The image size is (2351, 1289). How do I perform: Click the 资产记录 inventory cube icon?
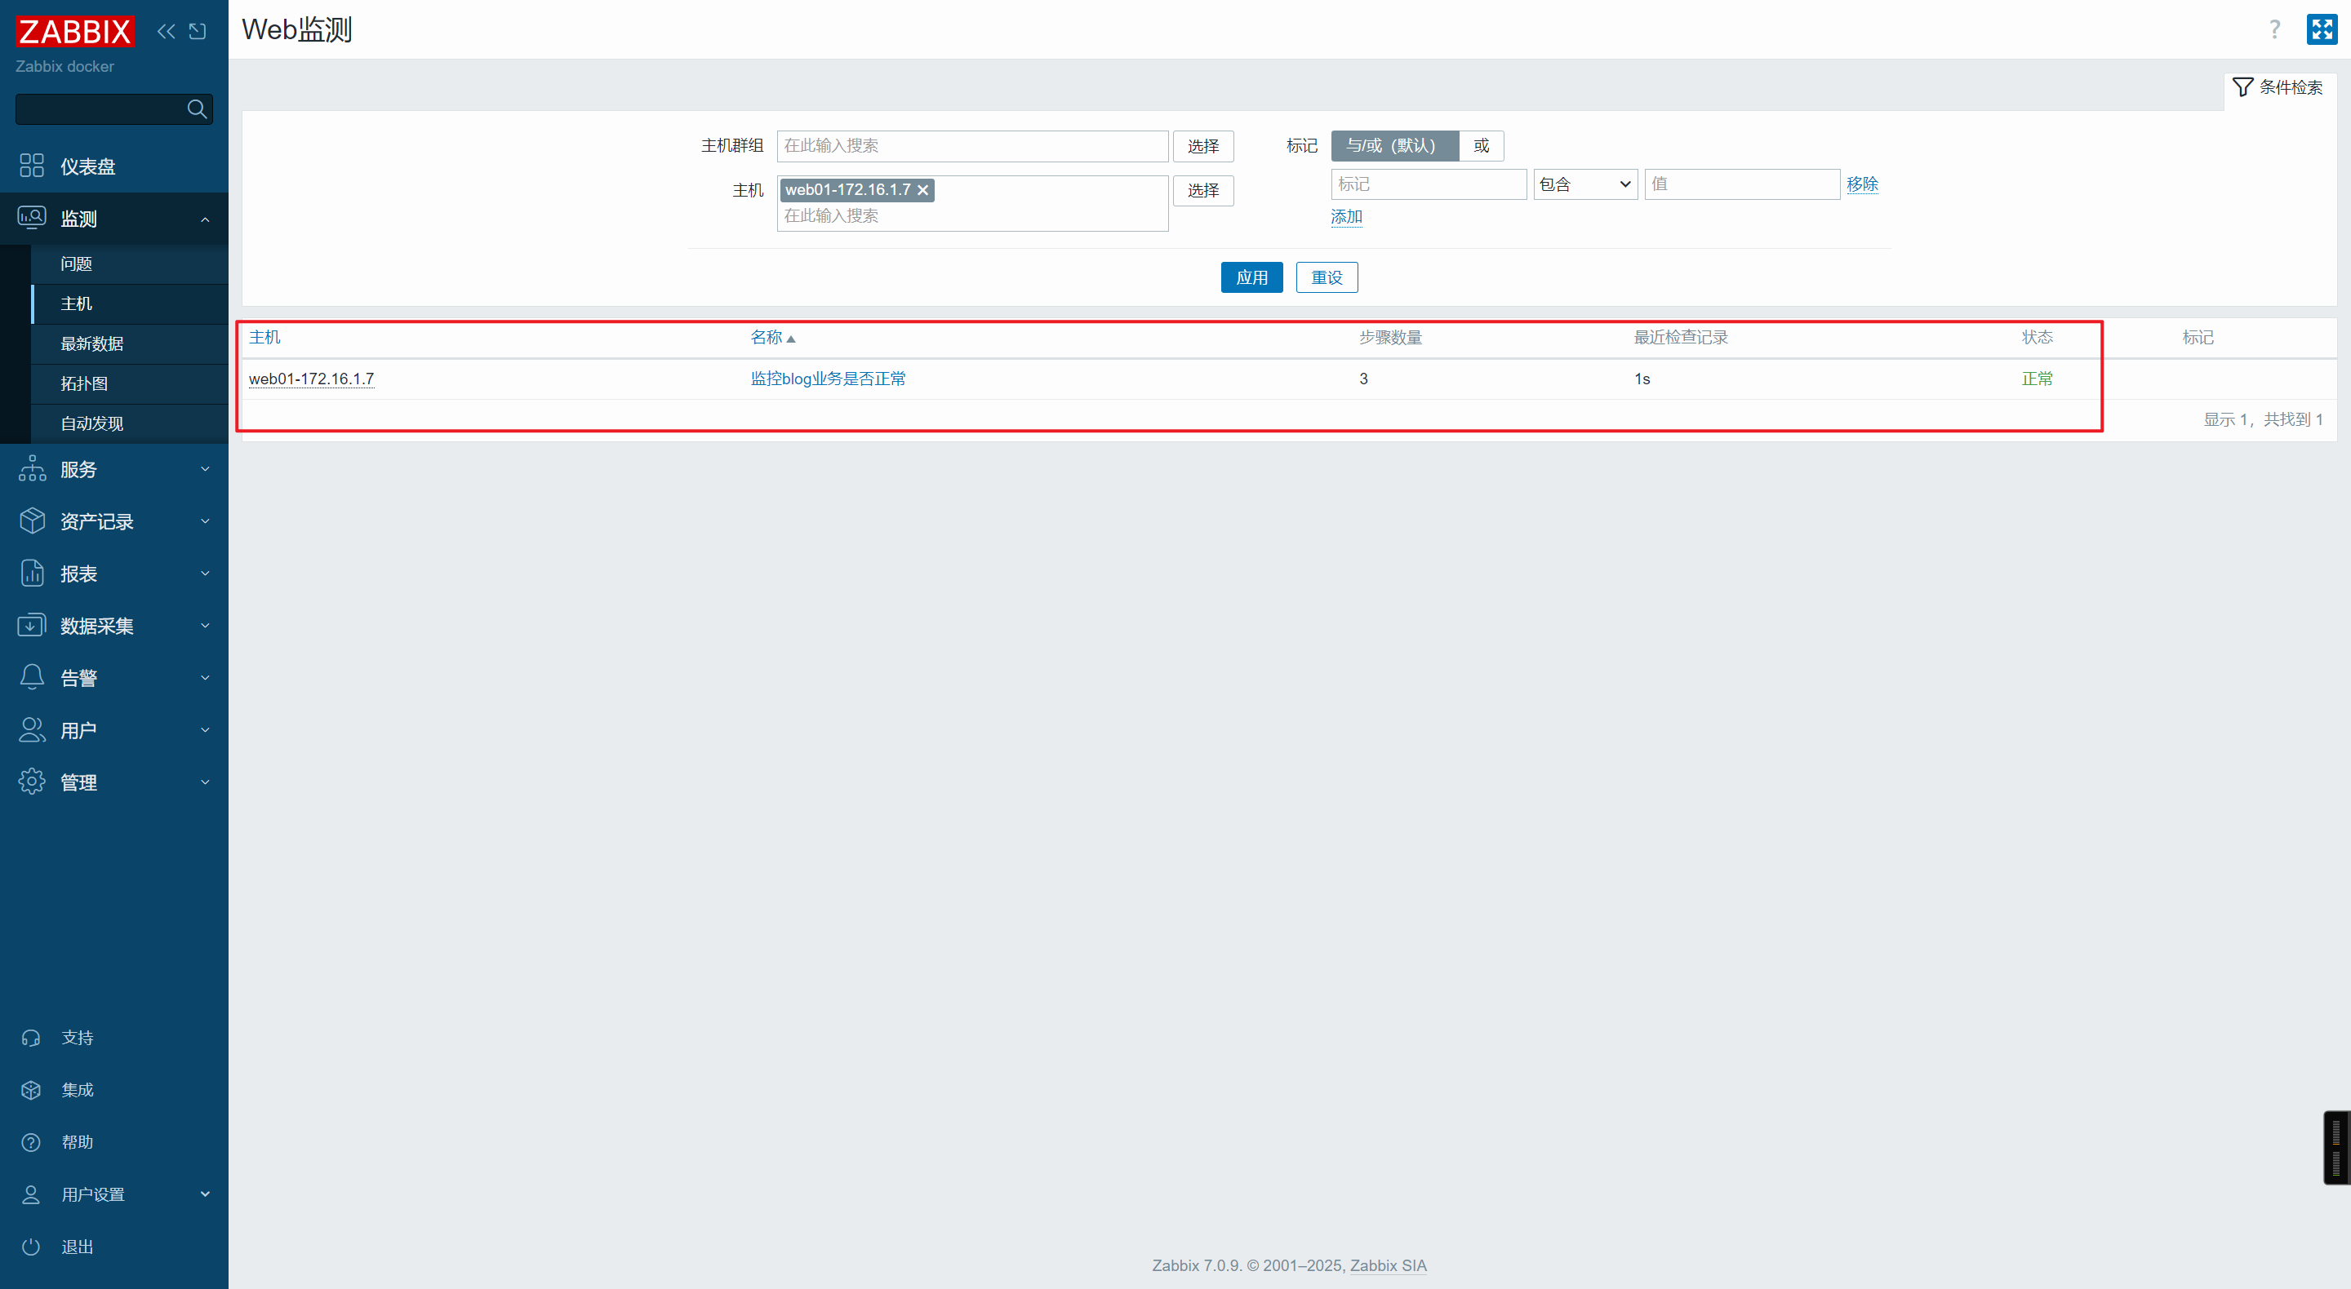(32, 520)
